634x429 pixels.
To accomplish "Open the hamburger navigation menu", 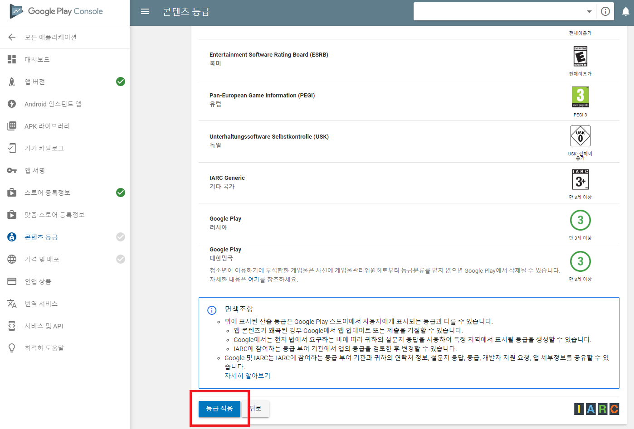I will click(x=145, y=11).
